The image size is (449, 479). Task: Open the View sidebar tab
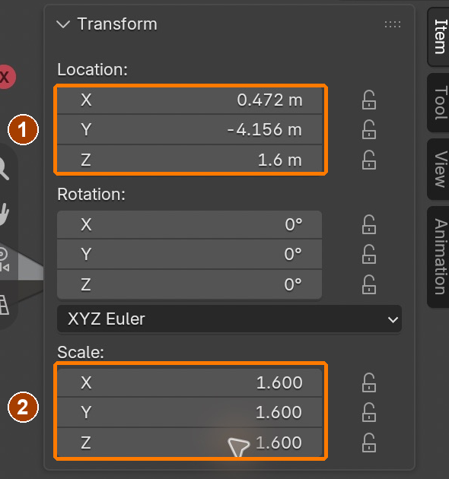click(x=440, y=170)
